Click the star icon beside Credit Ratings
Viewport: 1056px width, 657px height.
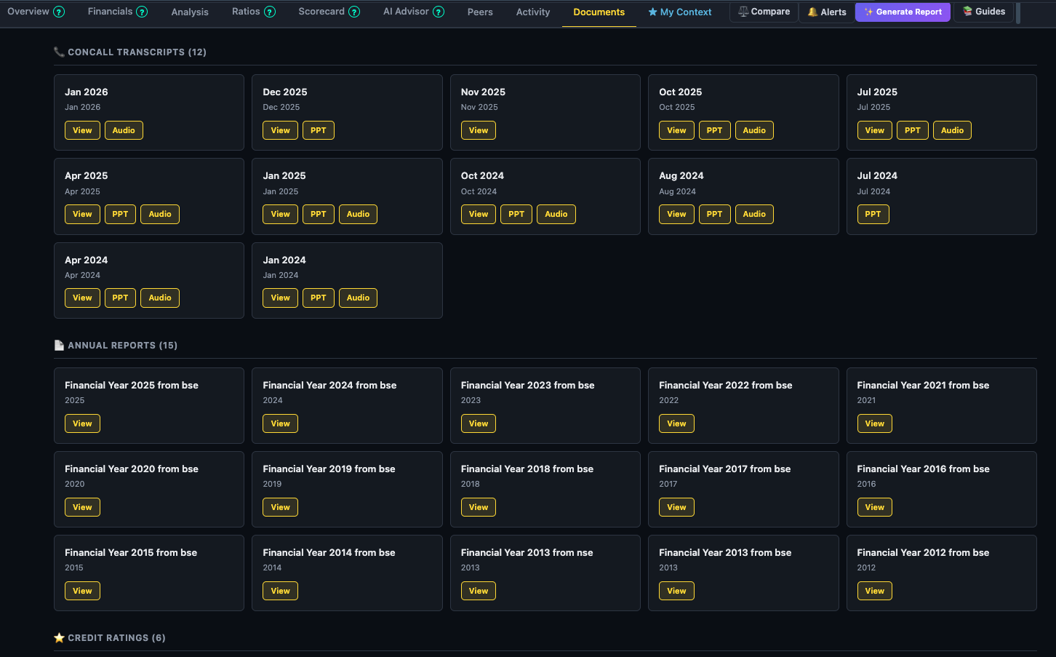tap(59, 637)
